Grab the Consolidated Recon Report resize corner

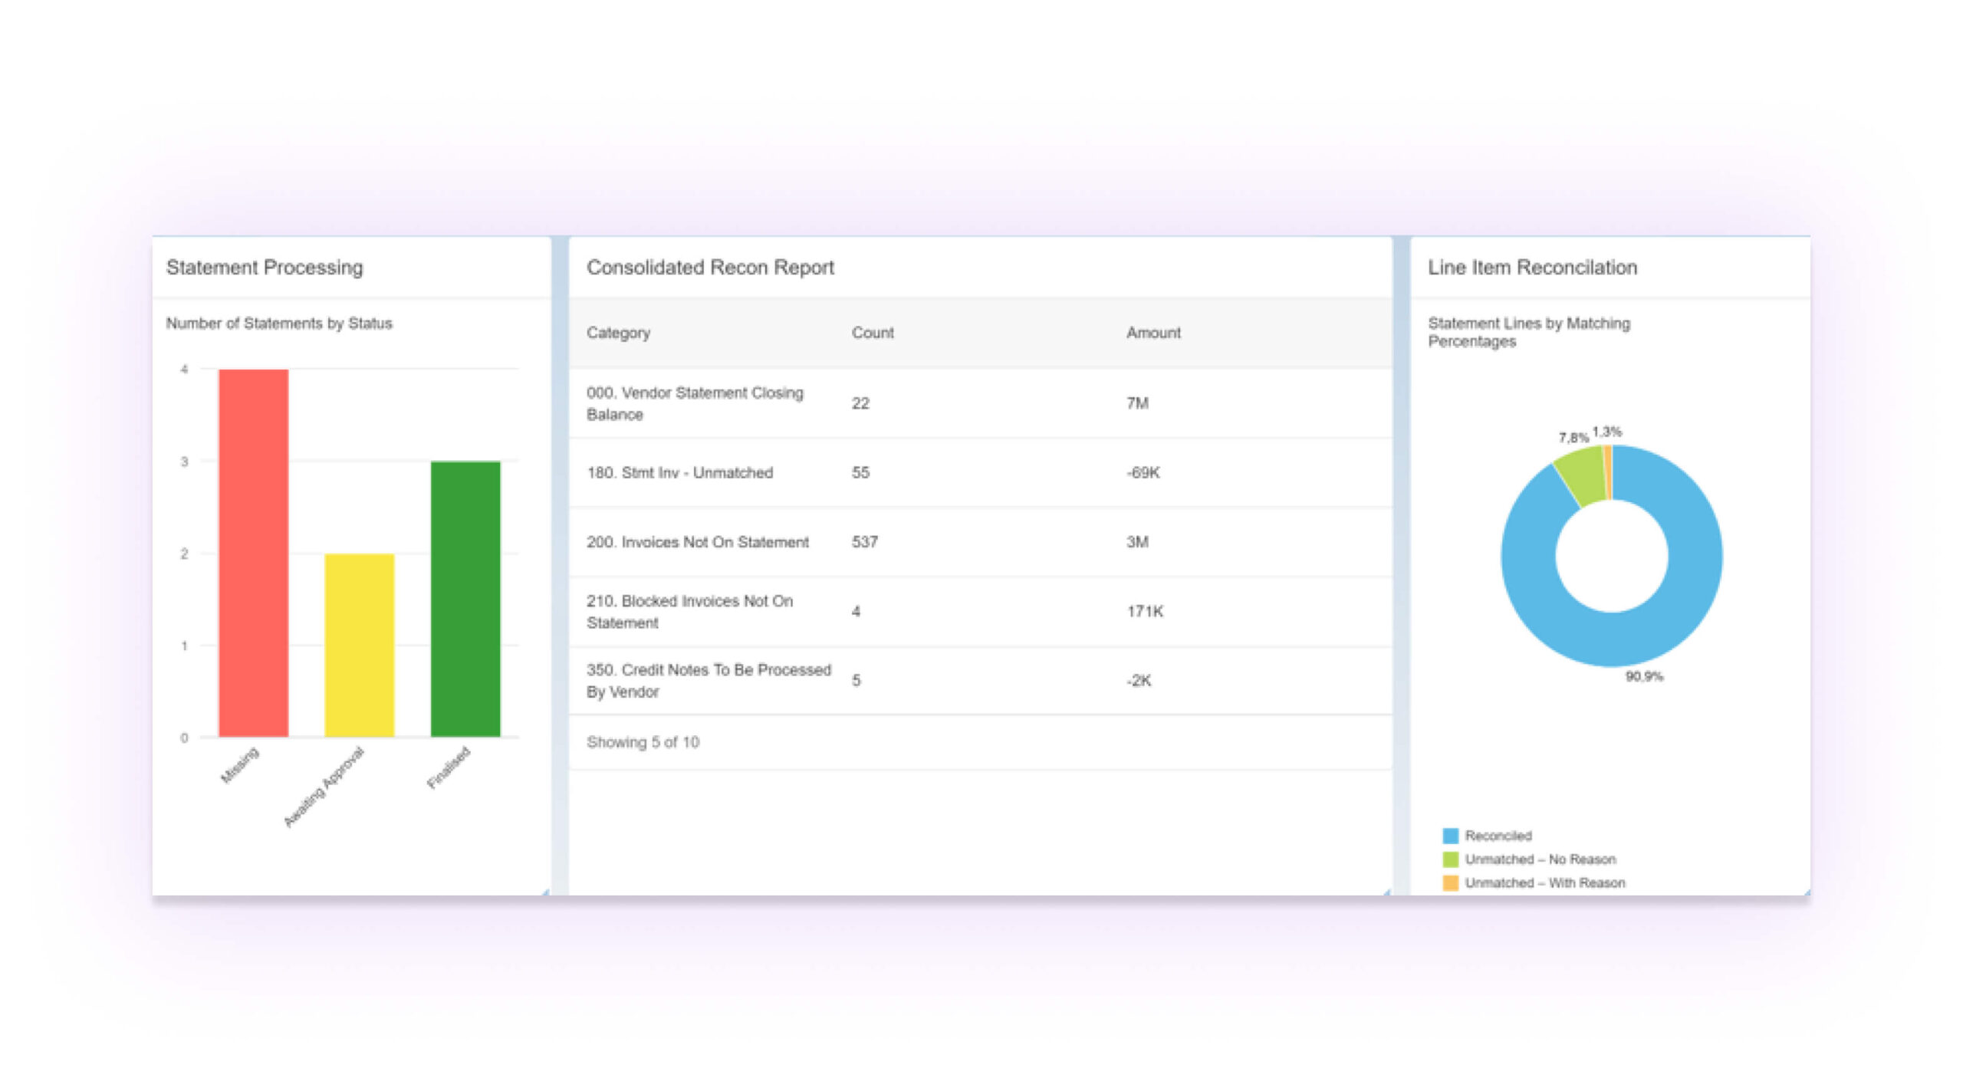(1386, 892)
